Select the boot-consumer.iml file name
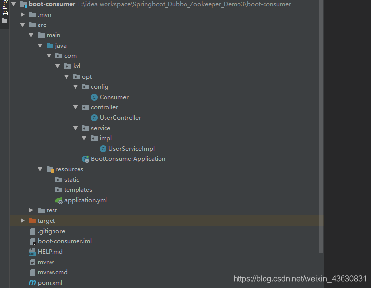The width and height of the screenshot is (371, 288). point(65,241)
